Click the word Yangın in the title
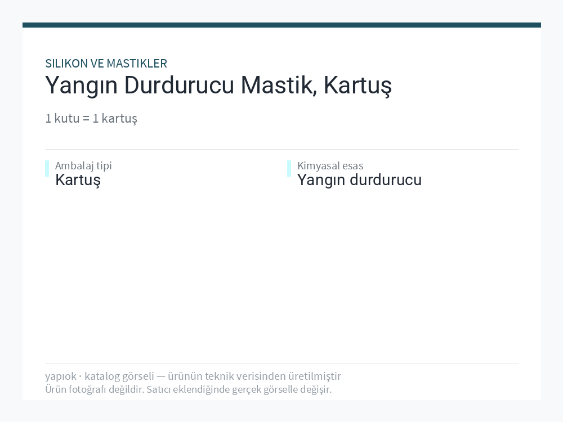This screenshot has width=563, height=422. 82,86
